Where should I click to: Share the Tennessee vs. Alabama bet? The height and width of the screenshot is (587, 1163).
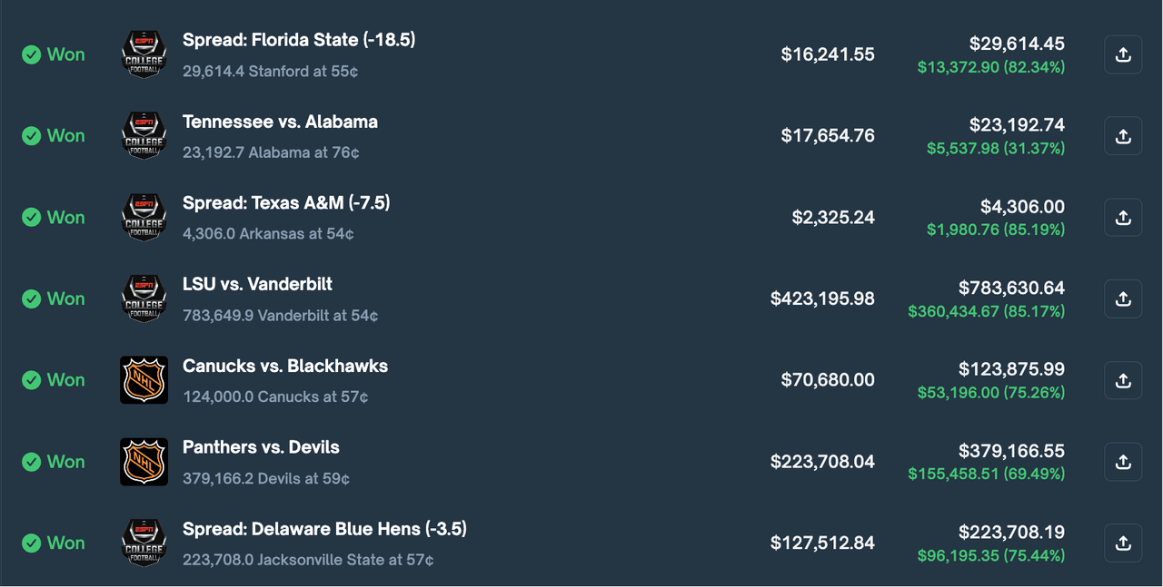(x=1123, y=136)
